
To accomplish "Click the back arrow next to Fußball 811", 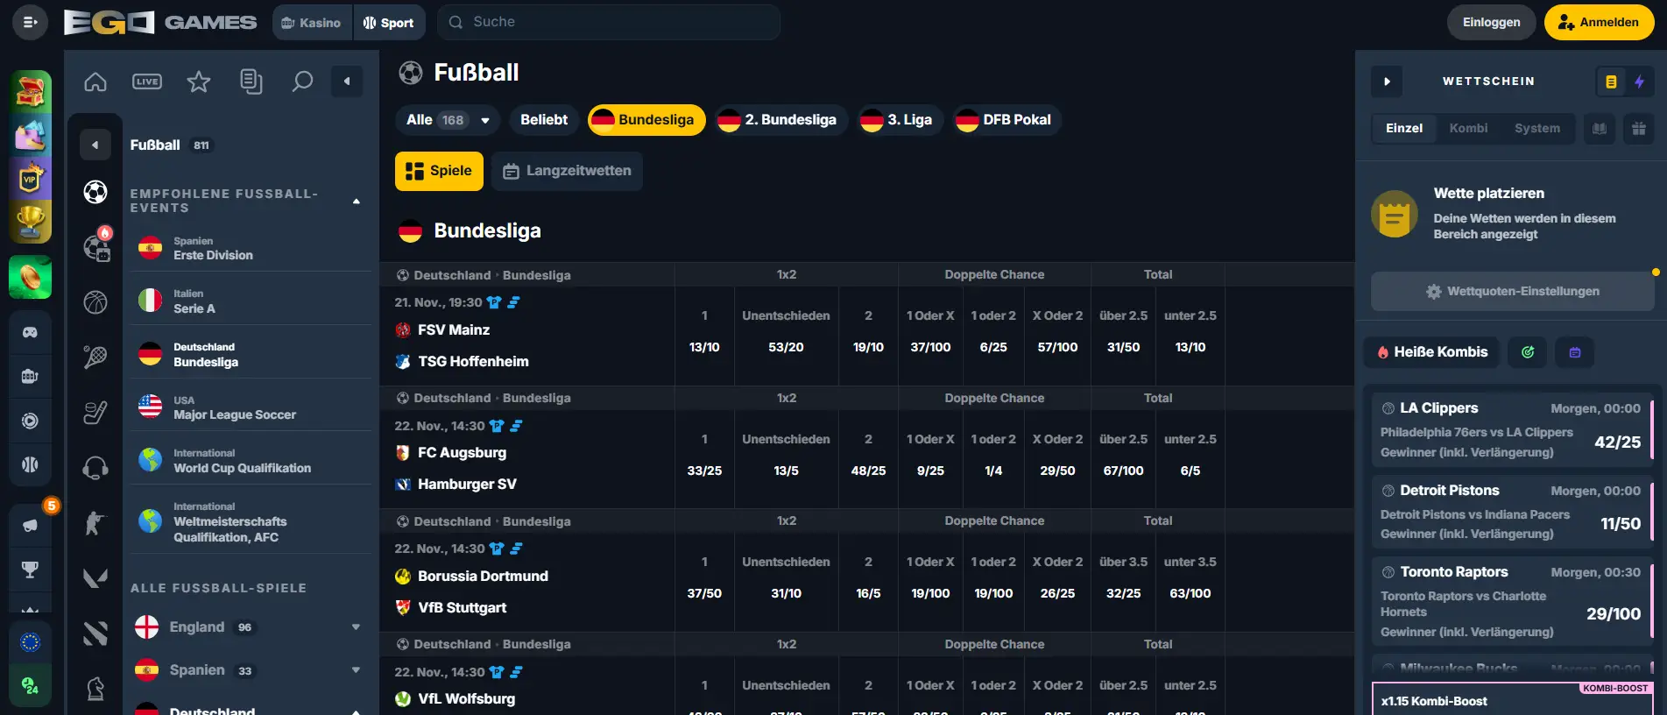I will [x=95, y=145].
